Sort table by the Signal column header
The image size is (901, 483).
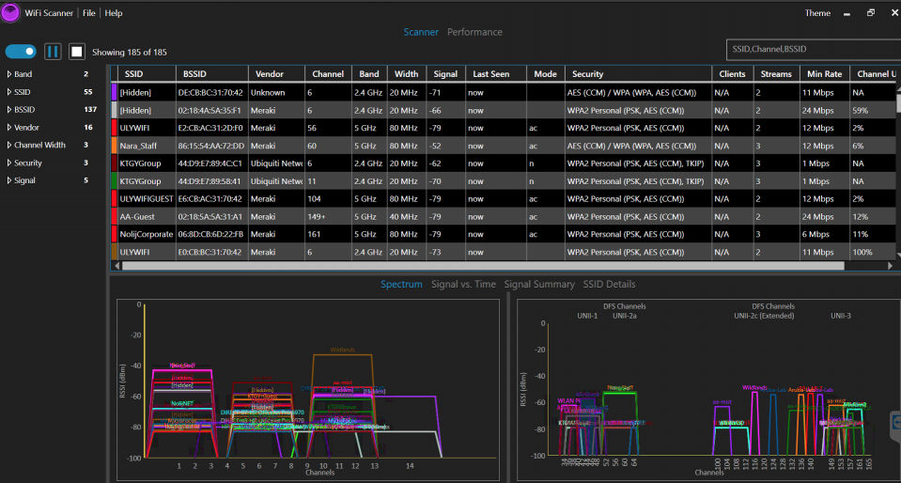coord(446,73)
